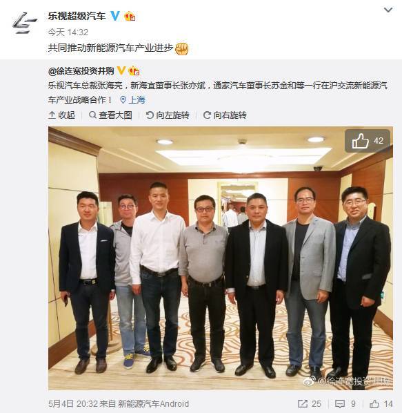Click the crown badge next to 徐连宽投资并购
Viewport: 402px width, 413px height.
[x=134, y=71]
